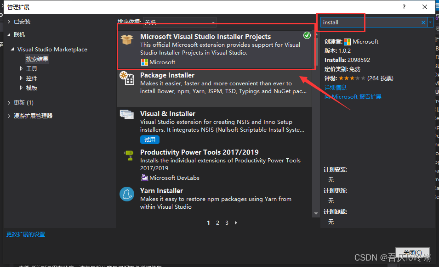
Task: Click the results list scroll up arrow
Action: point(316,34)
